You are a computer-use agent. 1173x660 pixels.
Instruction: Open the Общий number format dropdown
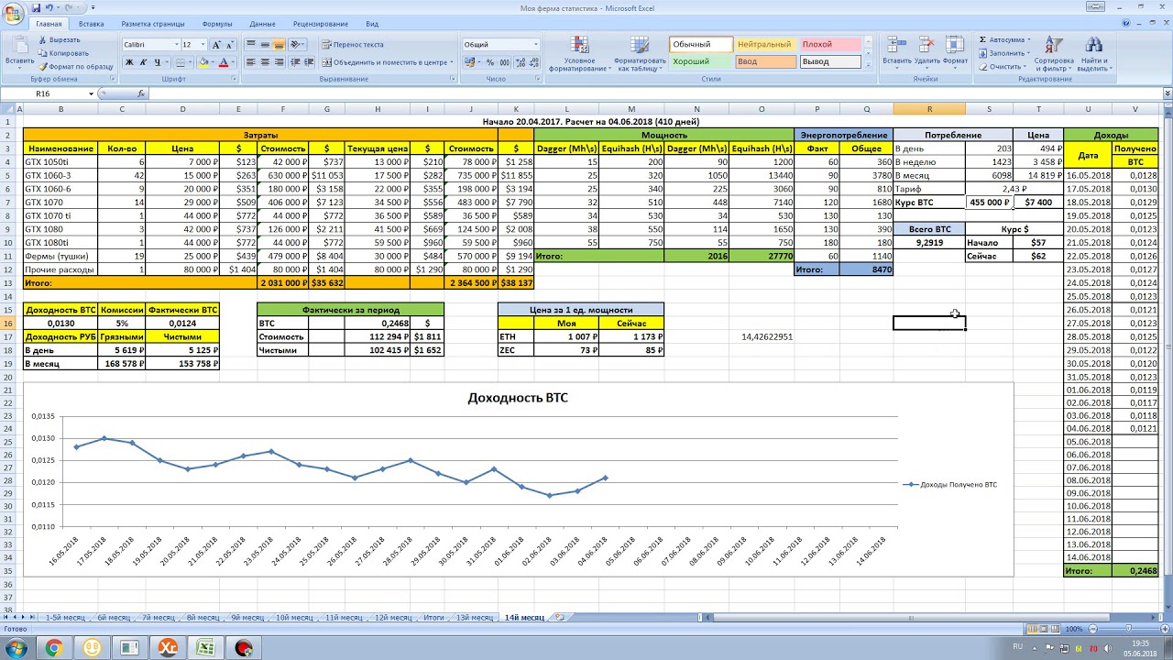[x=534, y=44]
